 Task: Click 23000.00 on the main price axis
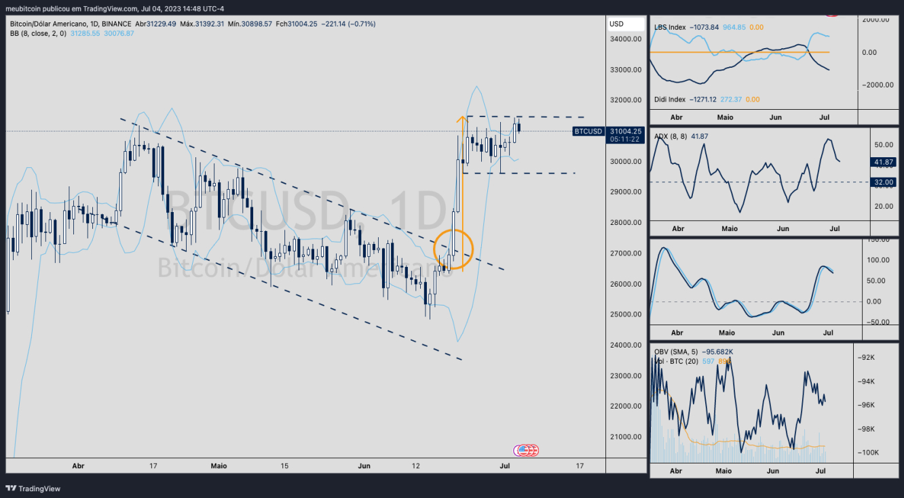point(625,375)
